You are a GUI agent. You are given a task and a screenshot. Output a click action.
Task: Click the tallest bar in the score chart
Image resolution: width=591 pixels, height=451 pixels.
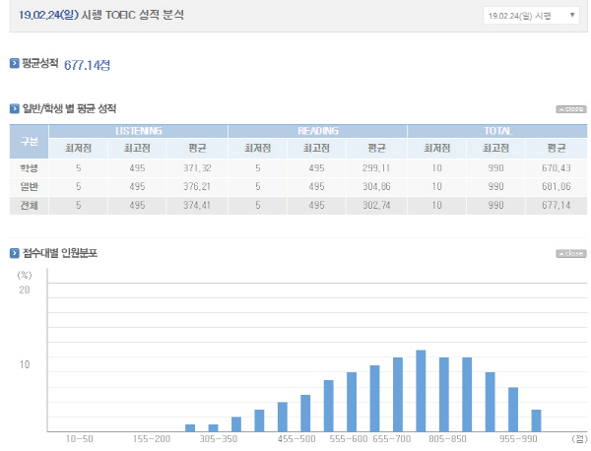[421, 391]
